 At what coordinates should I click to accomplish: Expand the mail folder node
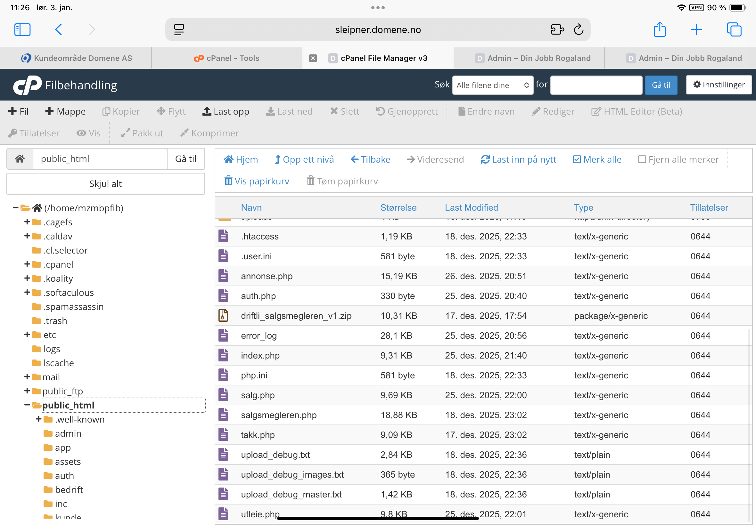(27, 377)
